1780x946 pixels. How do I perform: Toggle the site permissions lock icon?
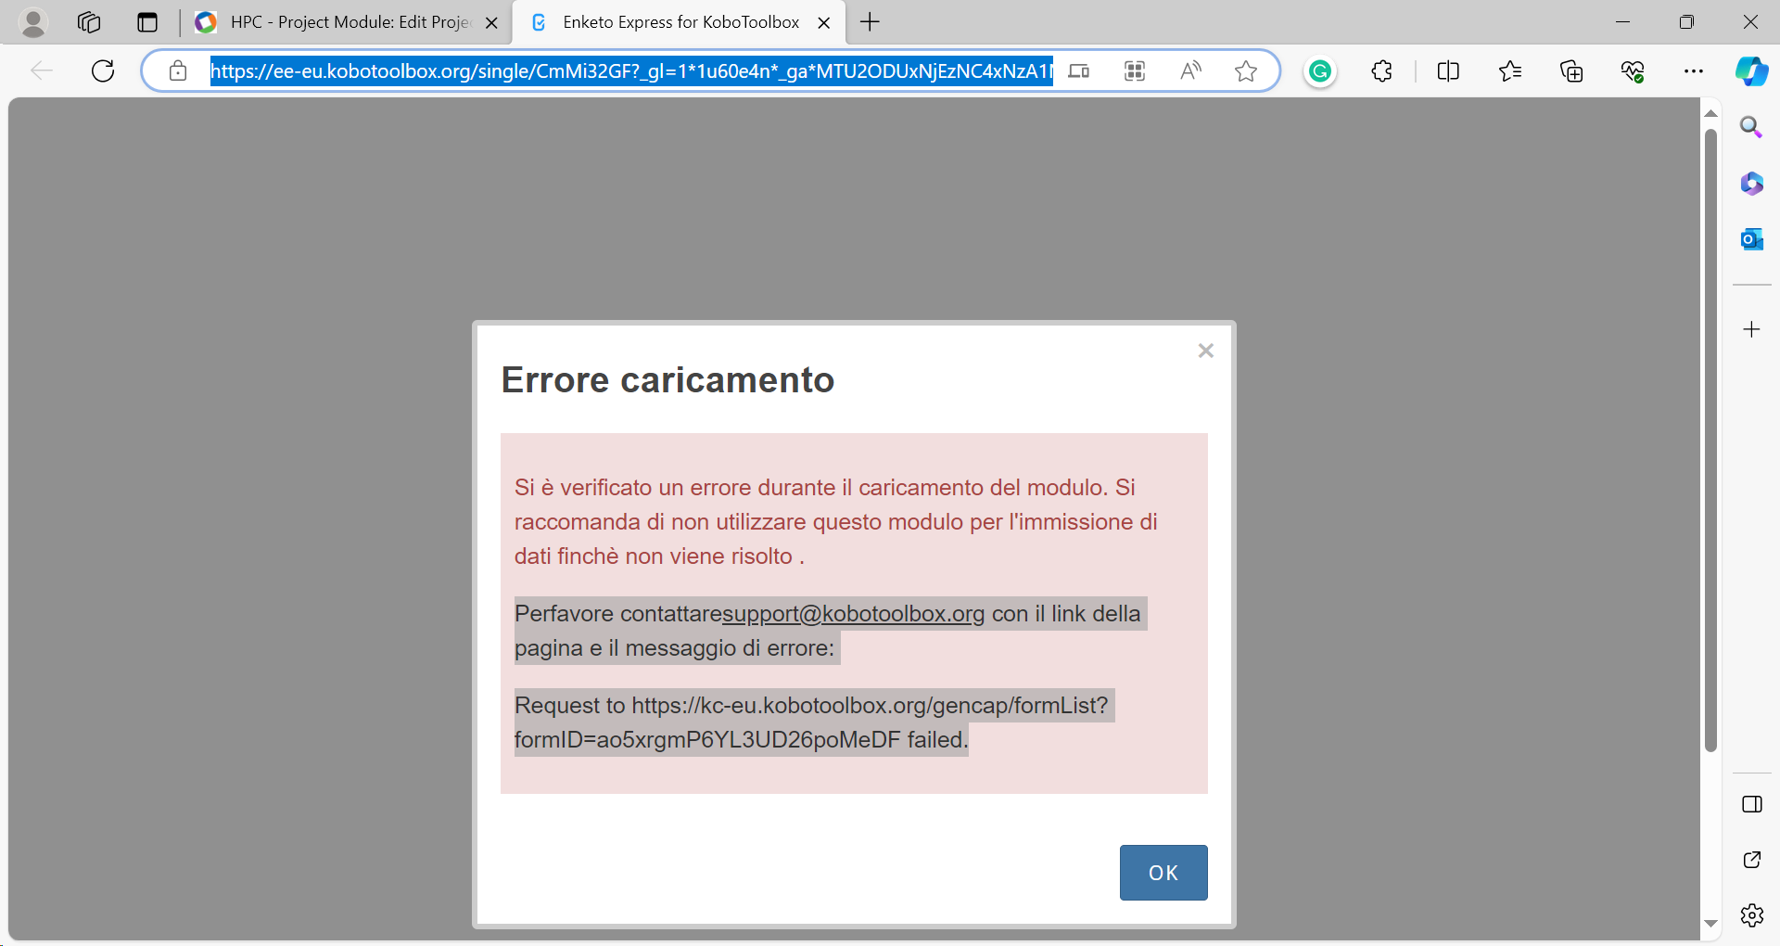pyautogui.click(x=178, y=70)
